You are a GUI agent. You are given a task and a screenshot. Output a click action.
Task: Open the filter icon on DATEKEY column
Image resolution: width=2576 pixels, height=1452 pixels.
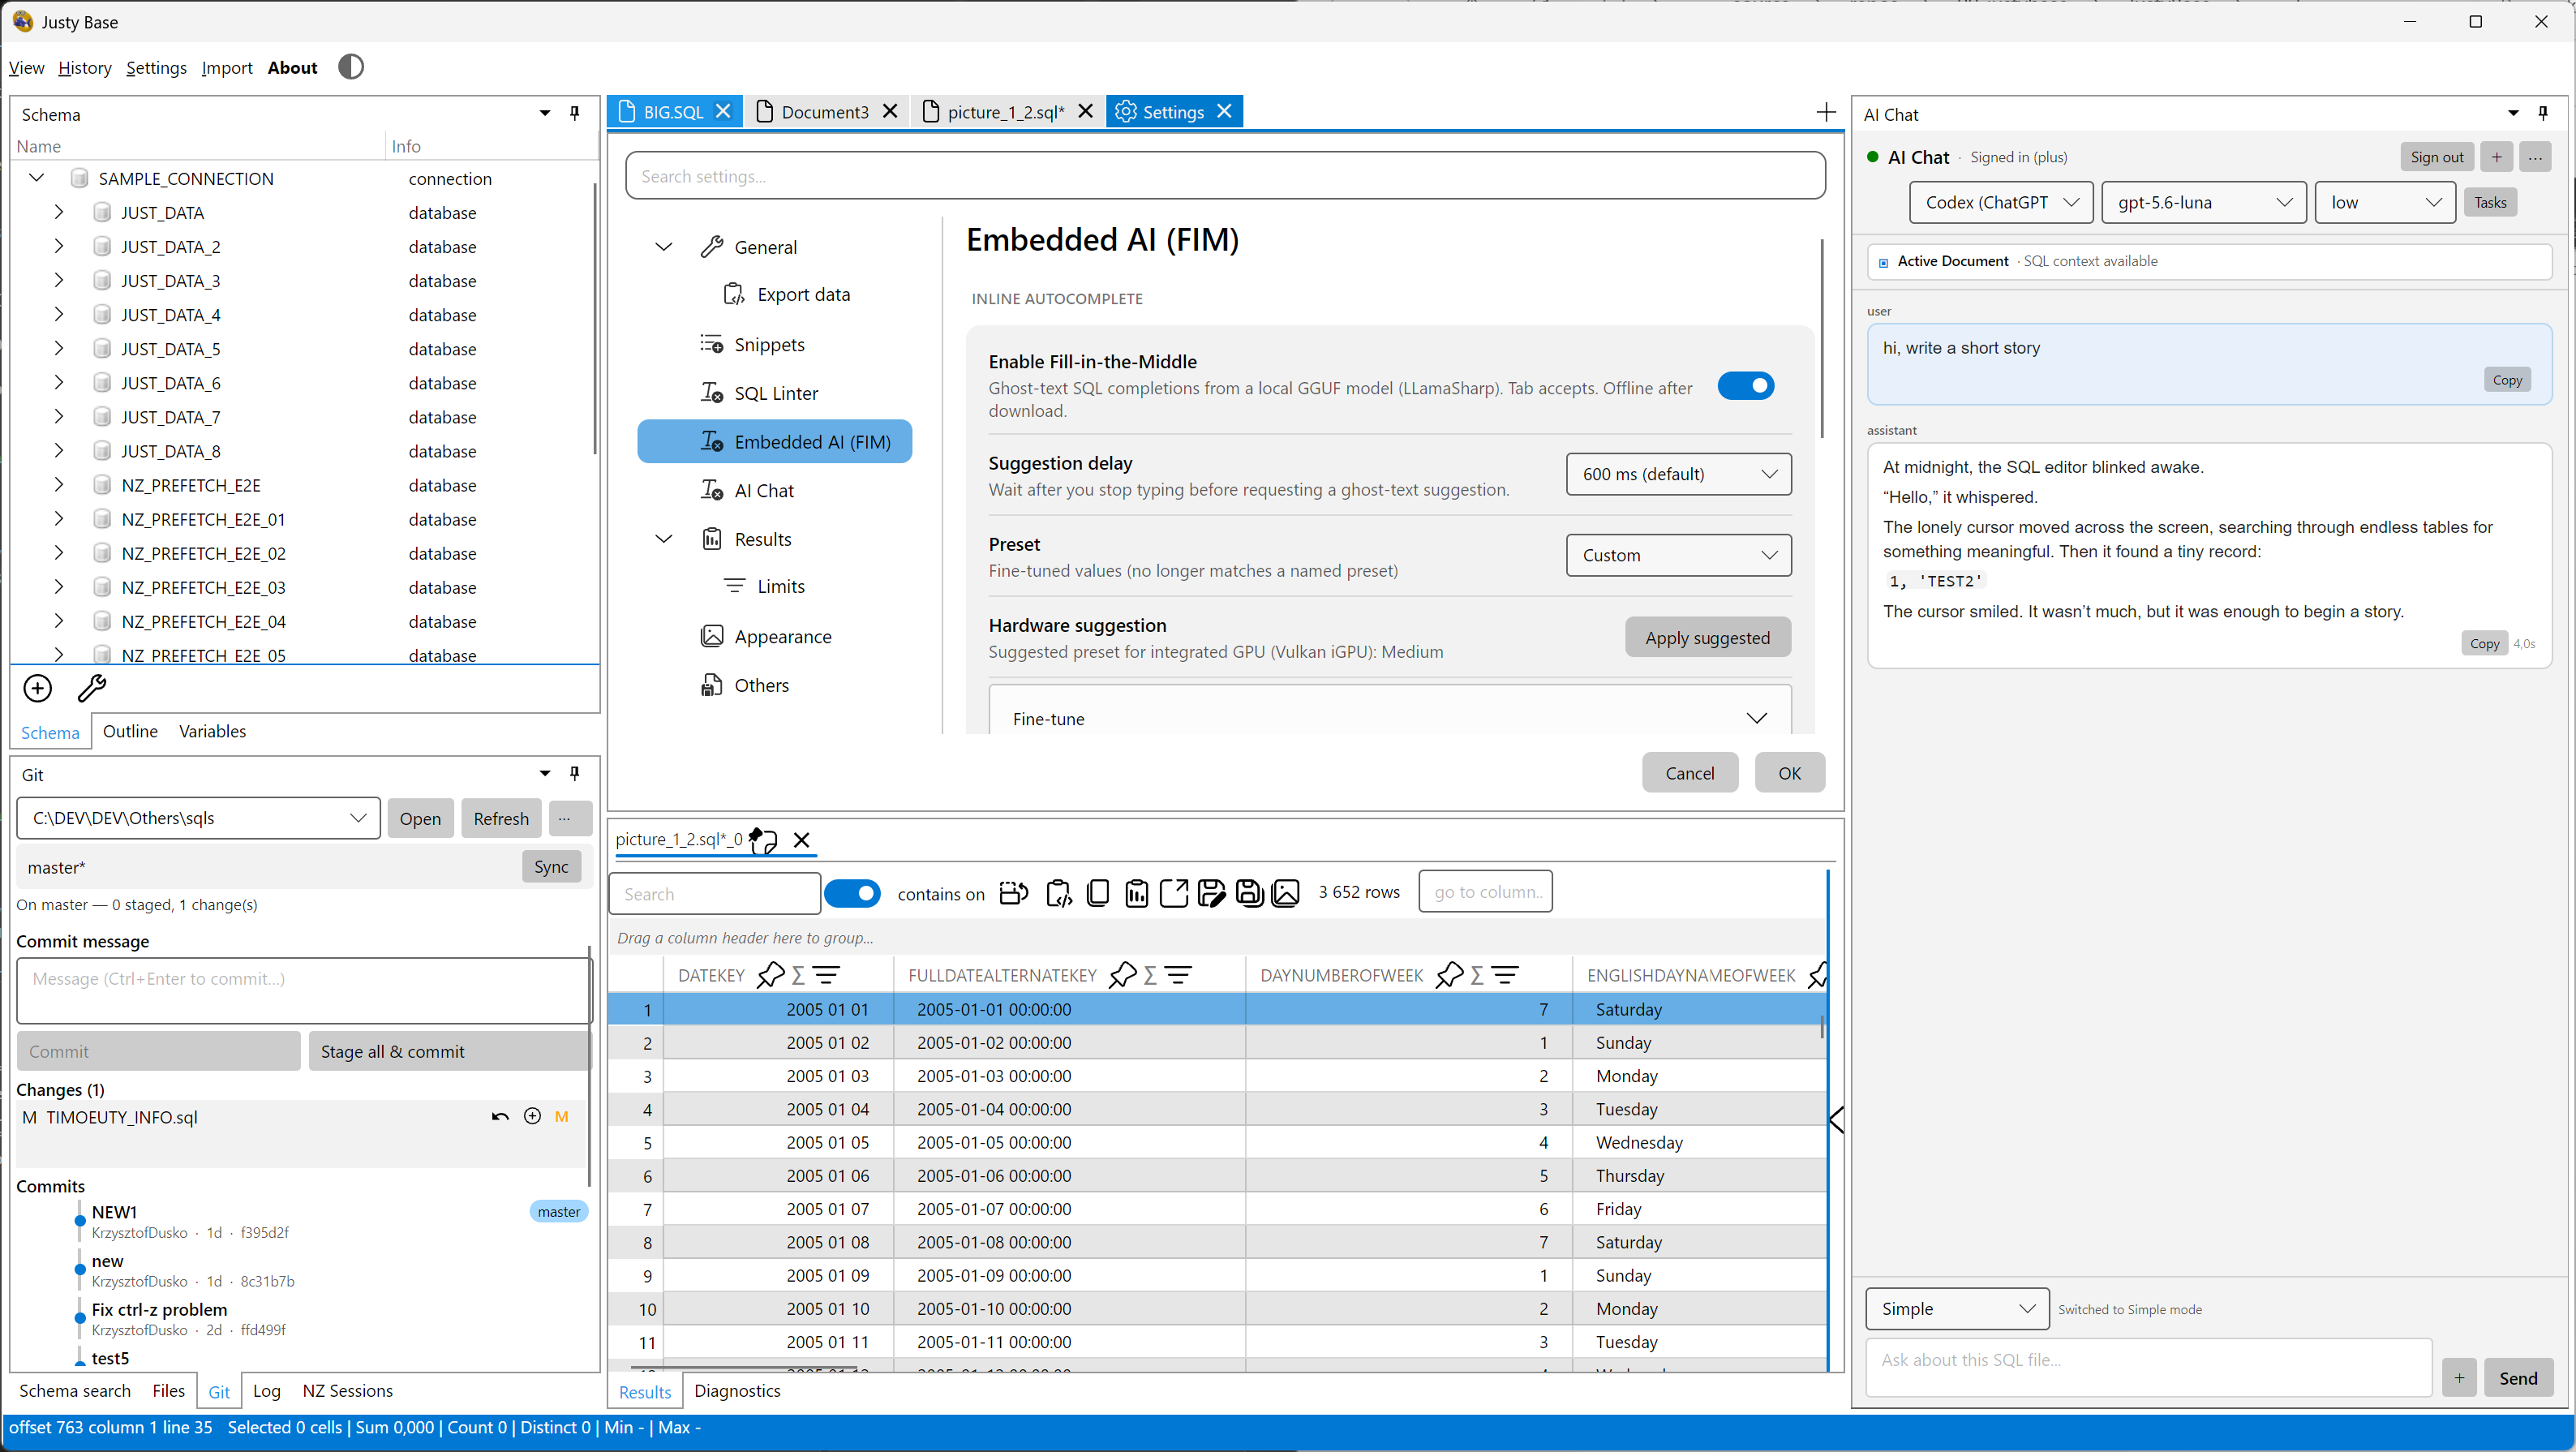point(826,975)
